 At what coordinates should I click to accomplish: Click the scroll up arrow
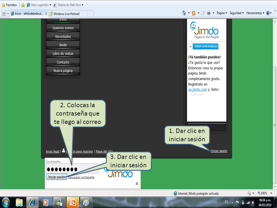point(275,21)
